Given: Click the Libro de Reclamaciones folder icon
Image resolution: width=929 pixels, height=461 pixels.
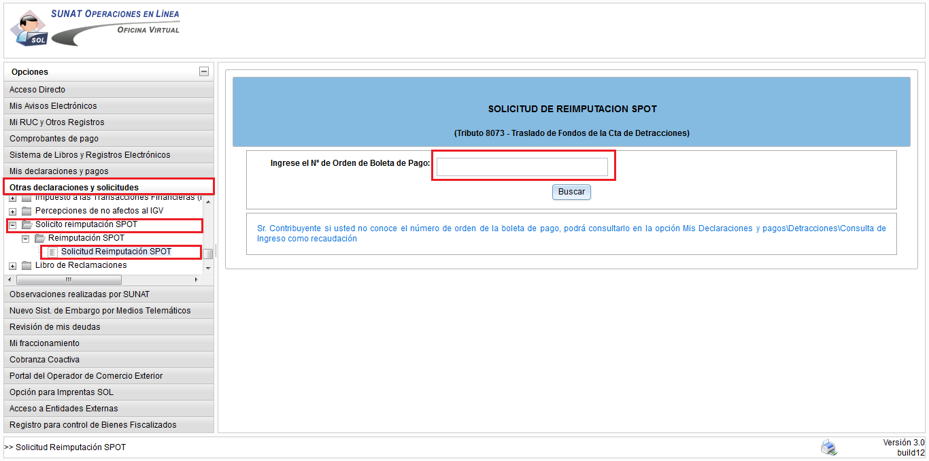Looking at the screenshot, I should [x=27, y=266].
